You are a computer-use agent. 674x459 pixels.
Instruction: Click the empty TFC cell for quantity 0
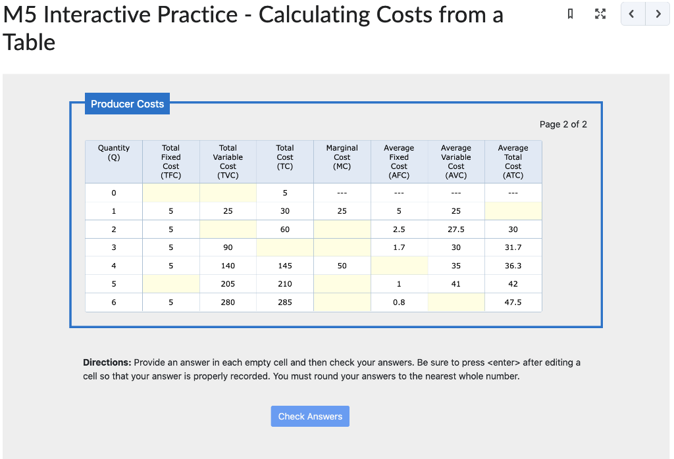click(170, 193)
